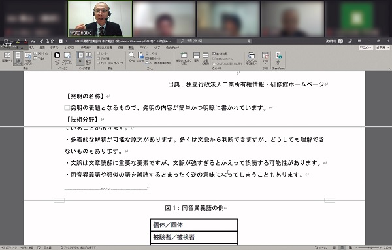Click the Comments (コメント) button
The image size is (392, 250).
[x=366, y=48]
